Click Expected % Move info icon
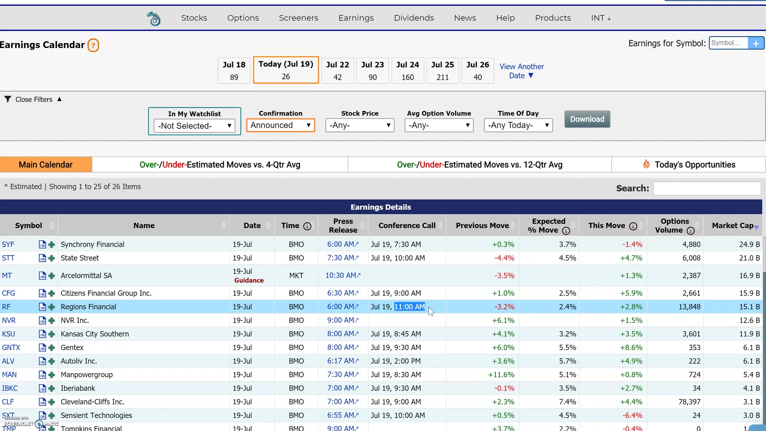The height and width of the screenshot is (431, 766). pyautogui.click(x=566, y=231)
